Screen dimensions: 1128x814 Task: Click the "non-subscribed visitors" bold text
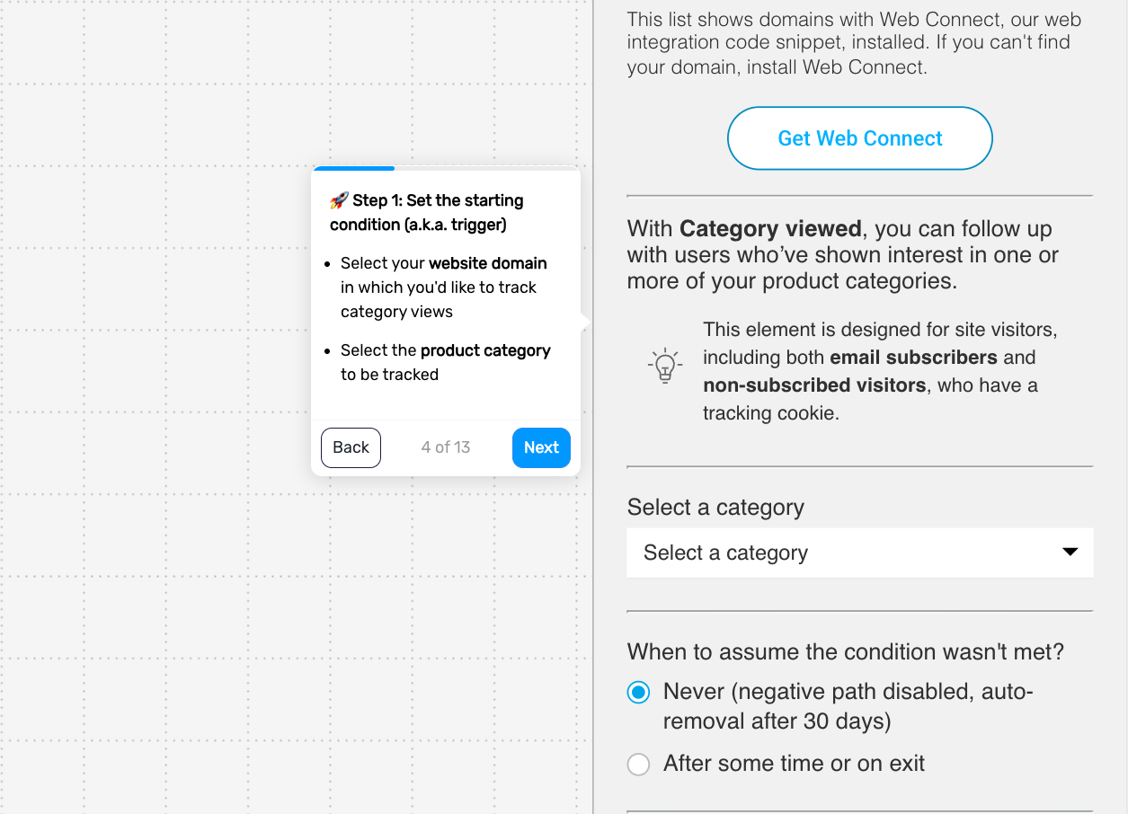[814, 385]
